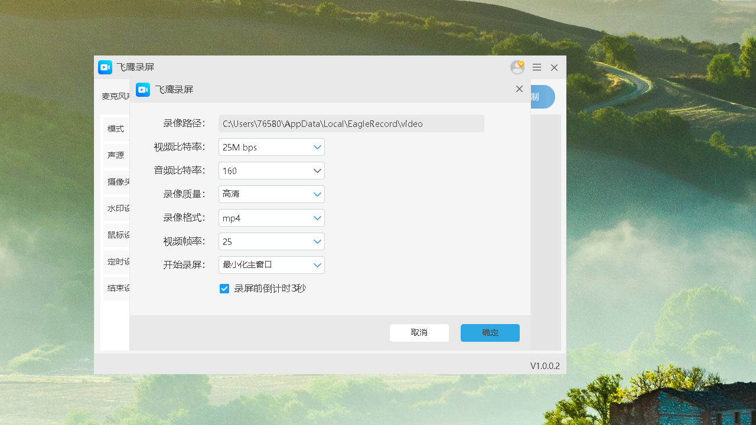
Task: Click the 飞鹰录屏 logo in the main title bar
Action: (105, 67)
